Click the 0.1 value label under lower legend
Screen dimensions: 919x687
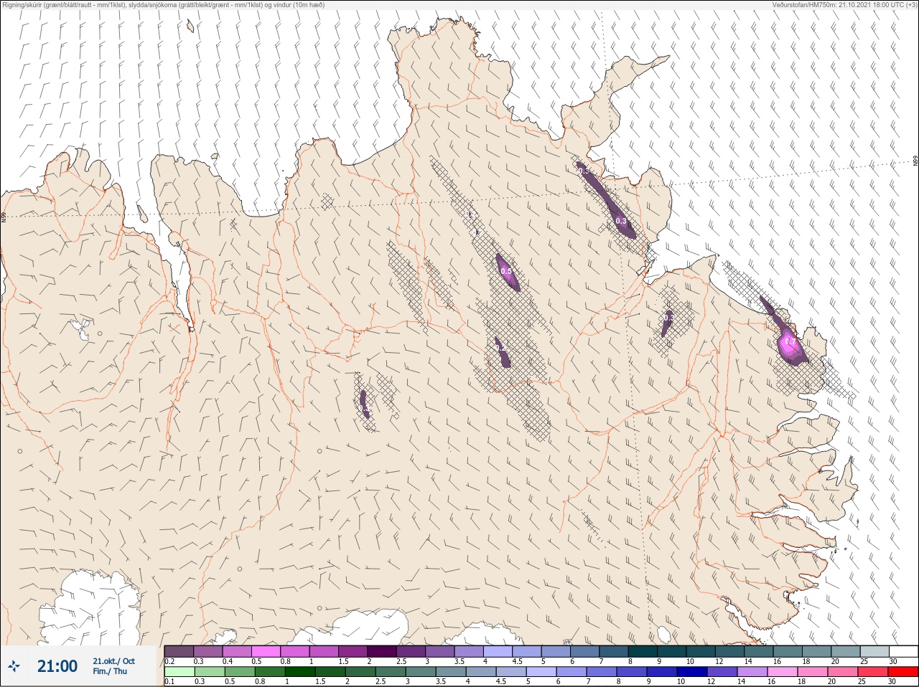[x=169, y=681]
